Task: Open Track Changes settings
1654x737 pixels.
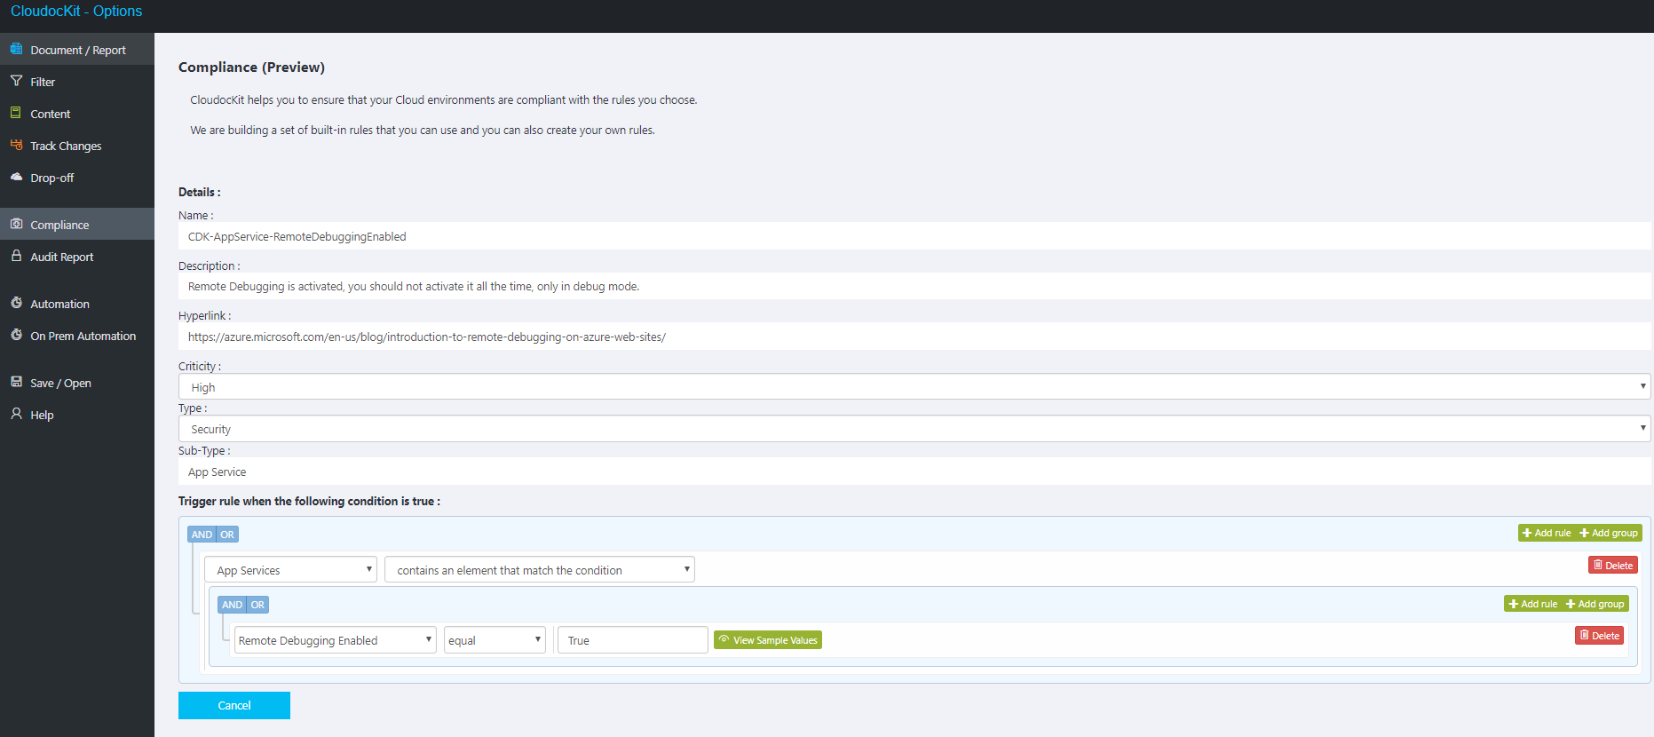Action: (77, 146)
